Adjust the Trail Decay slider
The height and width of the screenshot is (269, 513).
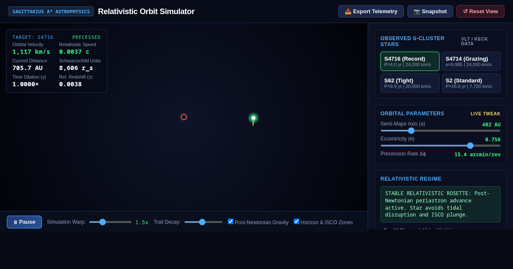pyautogui.click(x=203, y=222)
